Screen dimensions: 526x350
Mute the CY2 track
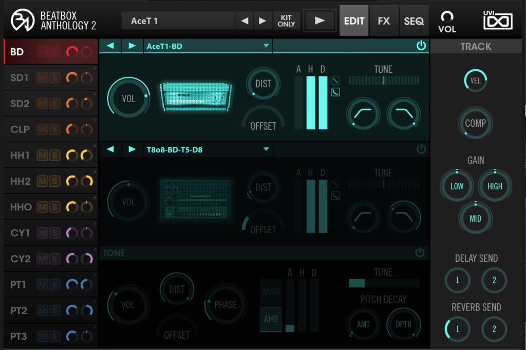coord(42,259)
